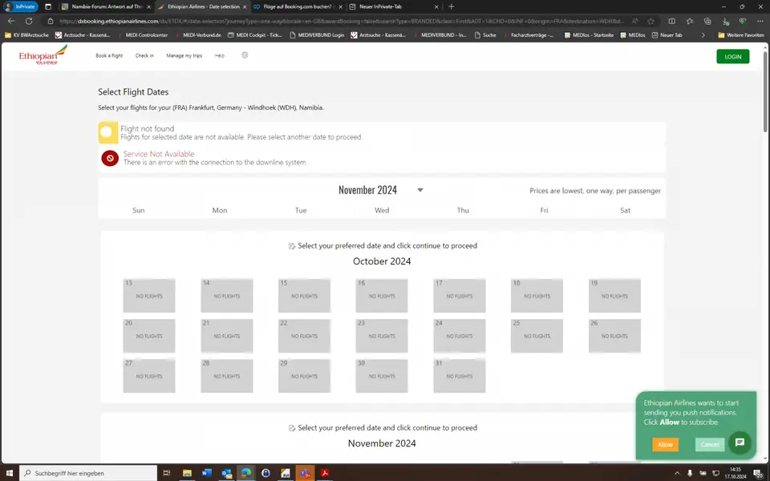Expand more bookmarks chevron
The image size is (770, 481).
703,34
